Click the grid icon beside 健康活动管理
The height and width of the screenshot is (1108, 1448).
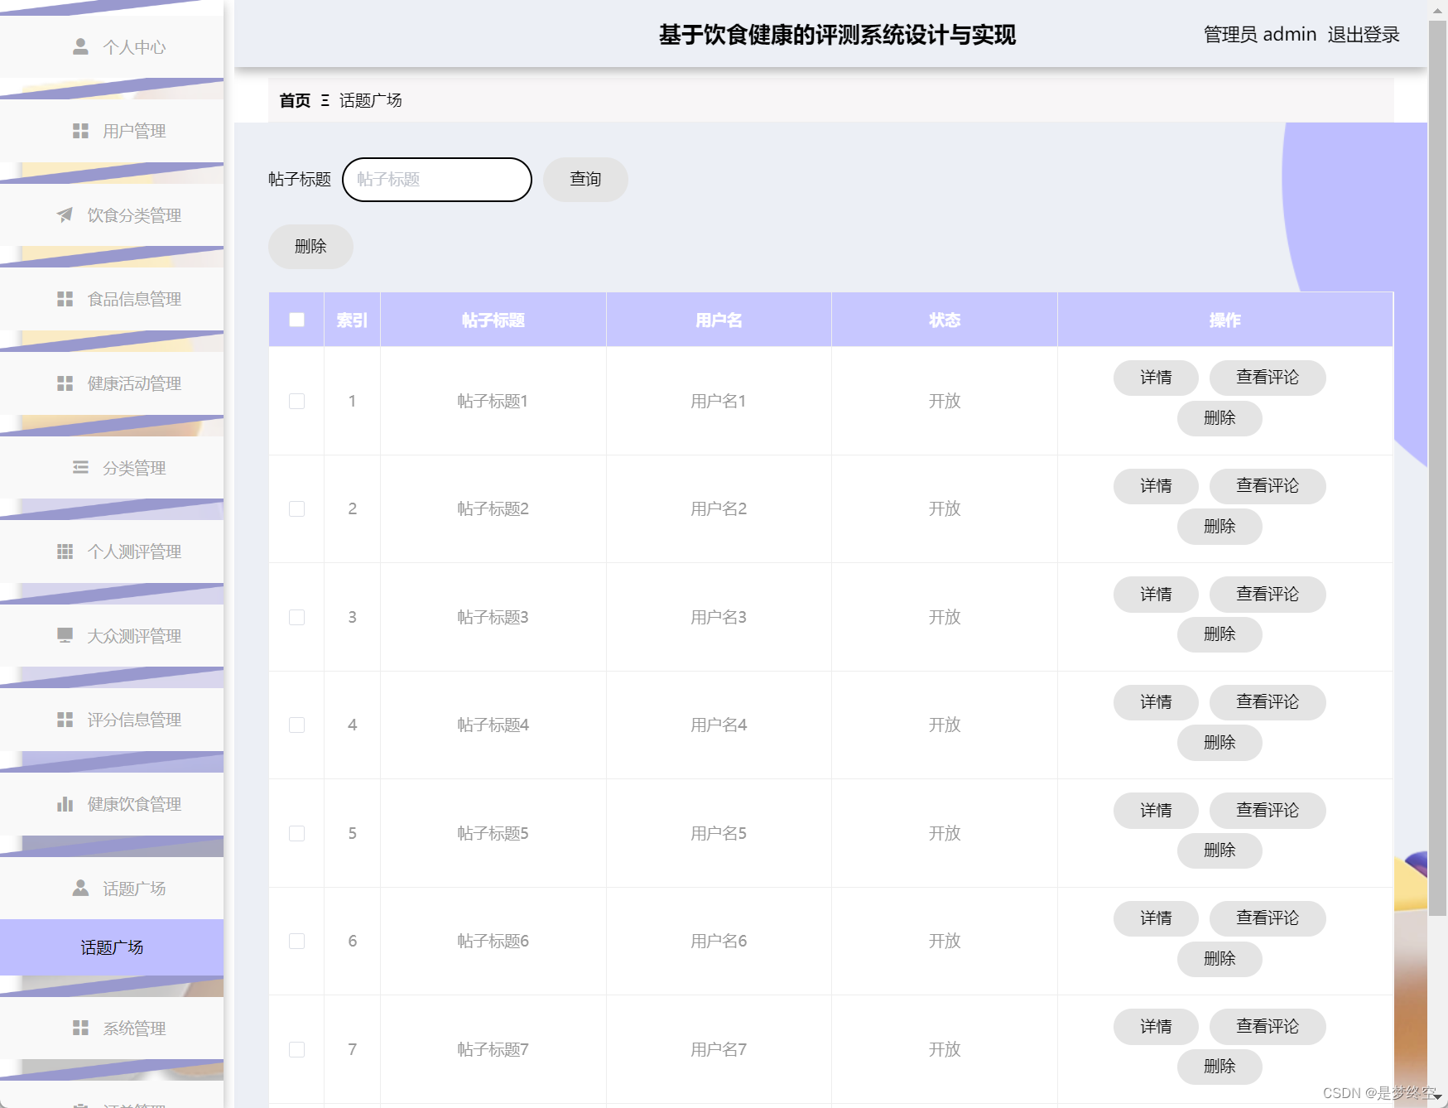click(x=65, y=383)
